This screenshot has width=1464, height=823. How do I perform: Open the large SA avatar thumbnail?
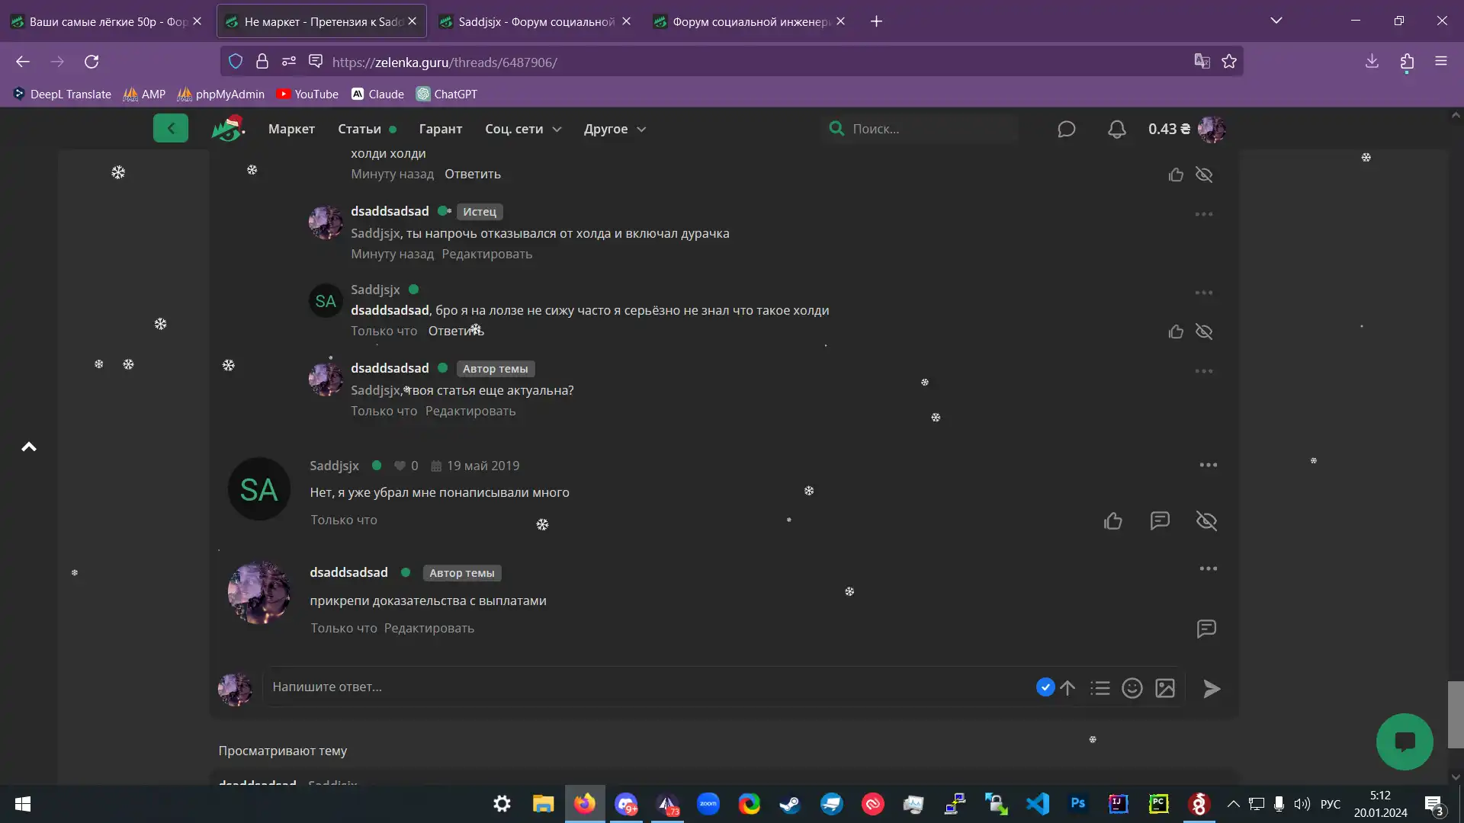pos(259,489)
